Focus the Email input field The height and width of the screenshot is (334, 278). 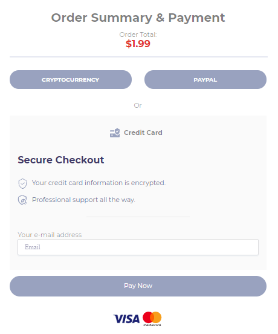point(138,247)
